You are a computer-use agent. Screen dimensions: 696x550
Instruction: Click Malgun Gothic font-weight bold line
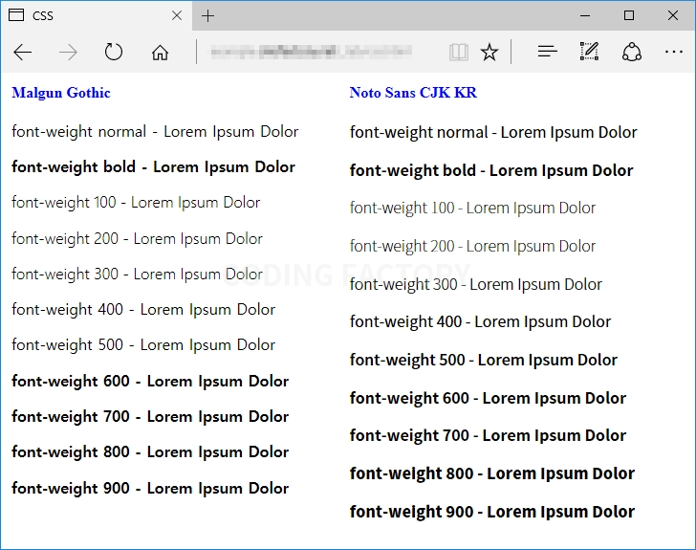click(x=153, y=167)
